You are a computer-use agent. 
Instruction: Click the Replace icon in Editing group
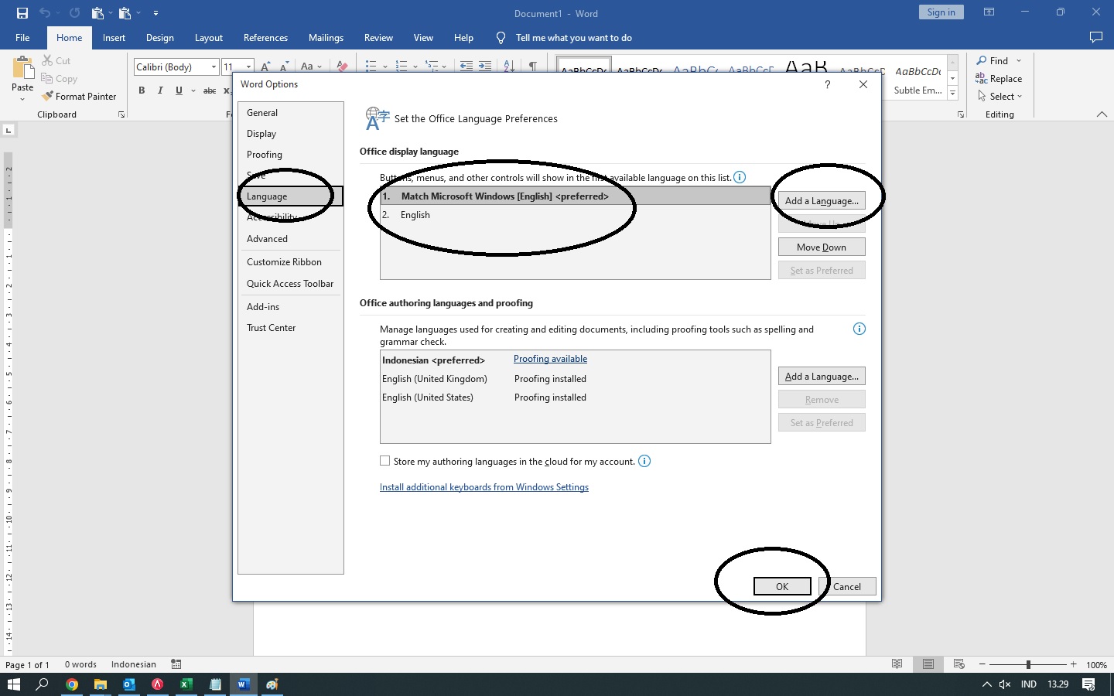[981, 78]
